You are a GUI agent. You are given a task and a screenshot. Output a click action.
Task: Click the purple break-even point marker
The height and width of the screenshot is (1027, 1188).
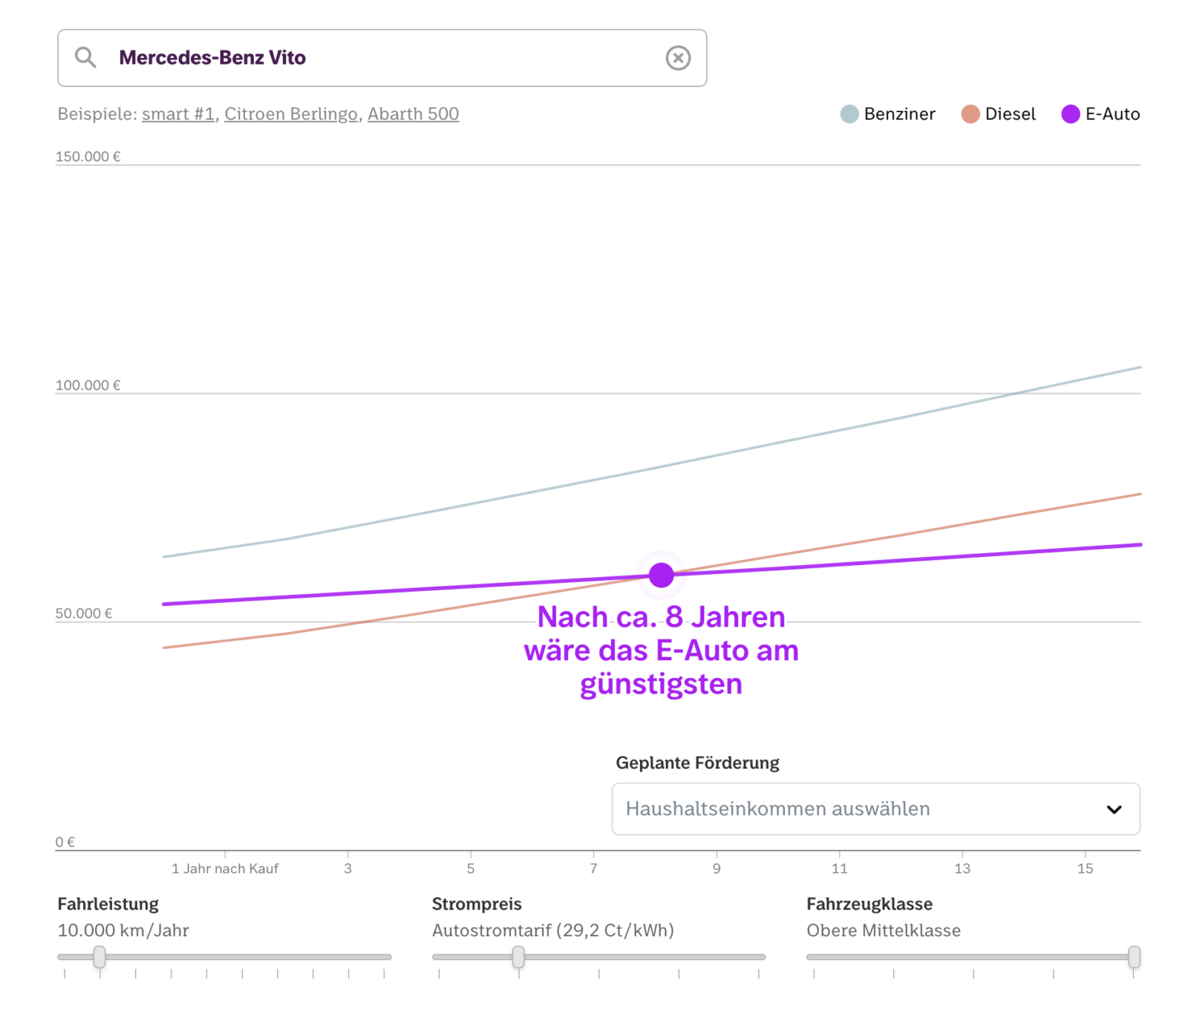tap(661, 575)
